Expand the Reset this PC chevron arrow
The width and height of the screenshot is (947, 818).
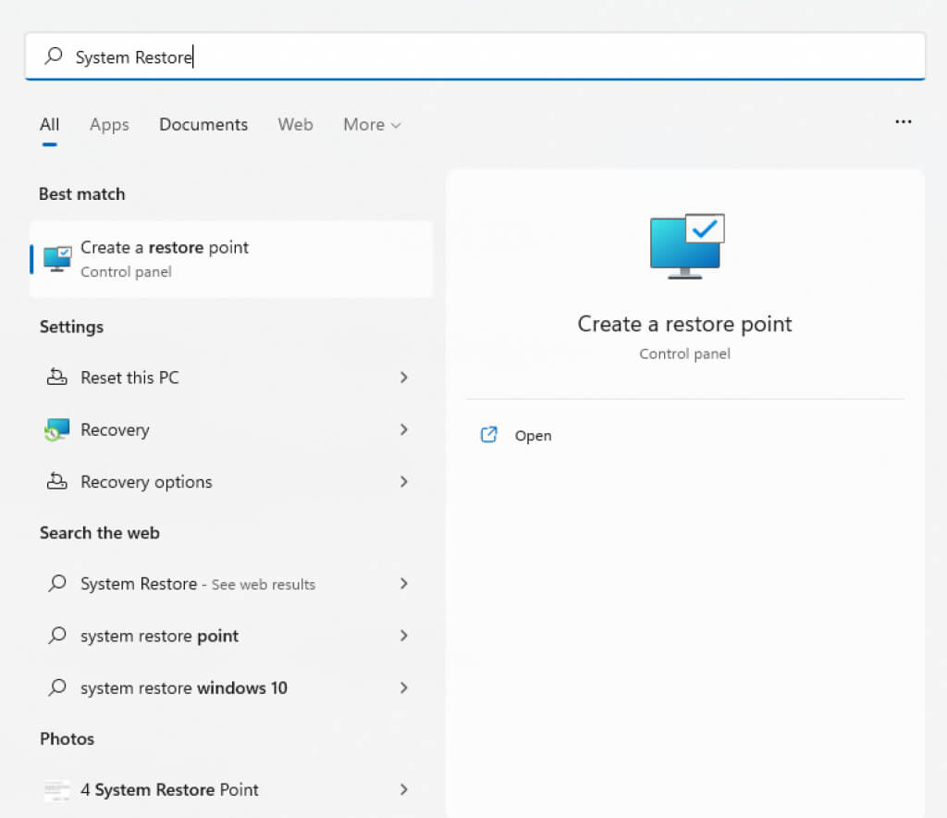pyautogui.click(x=403, y=378)
